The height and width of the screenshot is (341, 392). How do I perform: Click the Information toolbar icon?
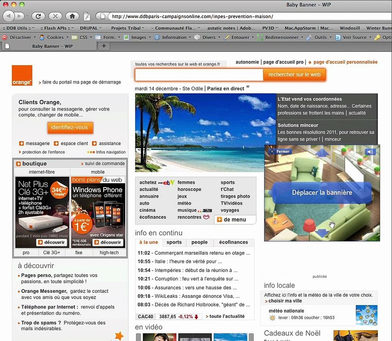(x=157, y=37)
